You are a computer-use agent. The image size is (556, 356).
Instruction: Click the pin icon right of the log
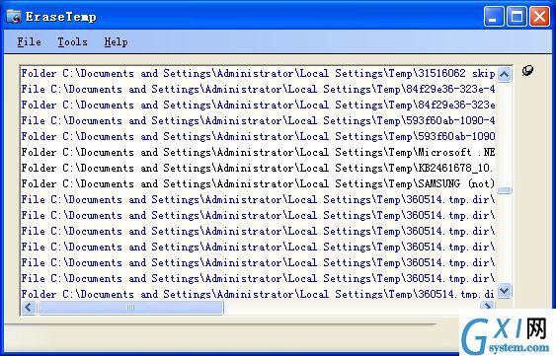tap(527, 70)
